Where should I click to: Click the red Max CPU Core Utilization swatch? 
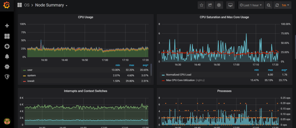pos(163,80)
